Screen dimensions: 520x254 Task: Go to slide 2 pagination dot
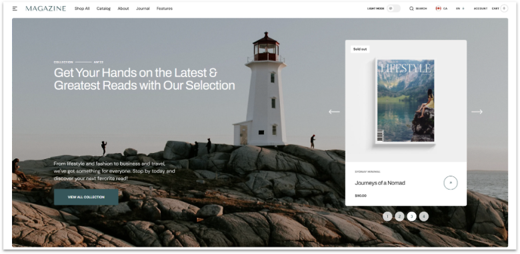click(399, 216)
